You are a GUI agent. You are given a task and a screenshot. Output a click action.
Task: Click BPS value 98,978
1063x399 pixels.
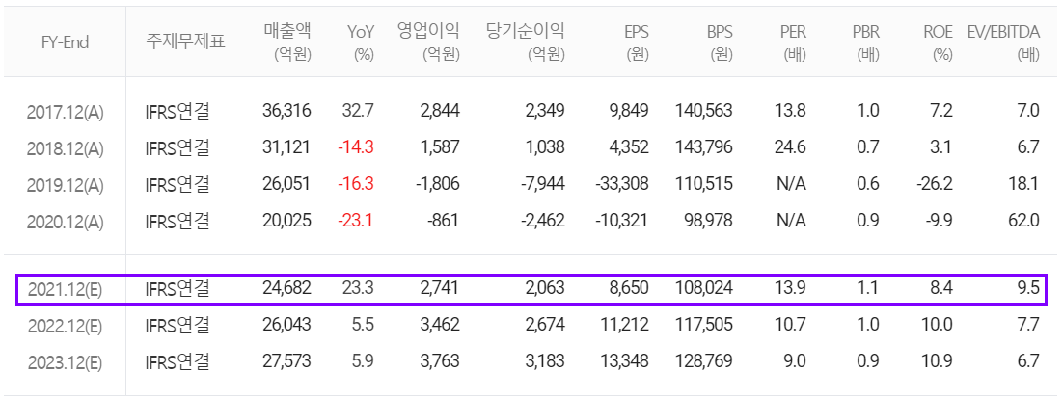point(708,220)
